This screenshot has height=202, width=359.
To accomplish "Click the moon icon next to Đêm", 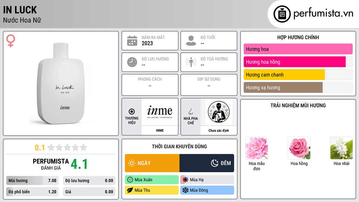I will pyautogui.click(x=215, y=163).
